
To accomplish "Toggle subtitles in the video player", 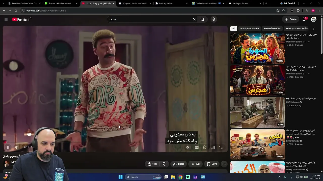I will tap(197, 147).
